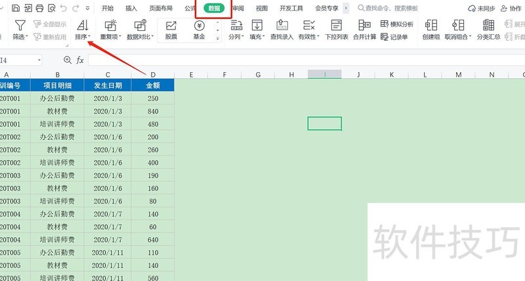The image size is (525, 281).
Task: Click 重新应用 reapply button
Action: (x=50, y=37)
